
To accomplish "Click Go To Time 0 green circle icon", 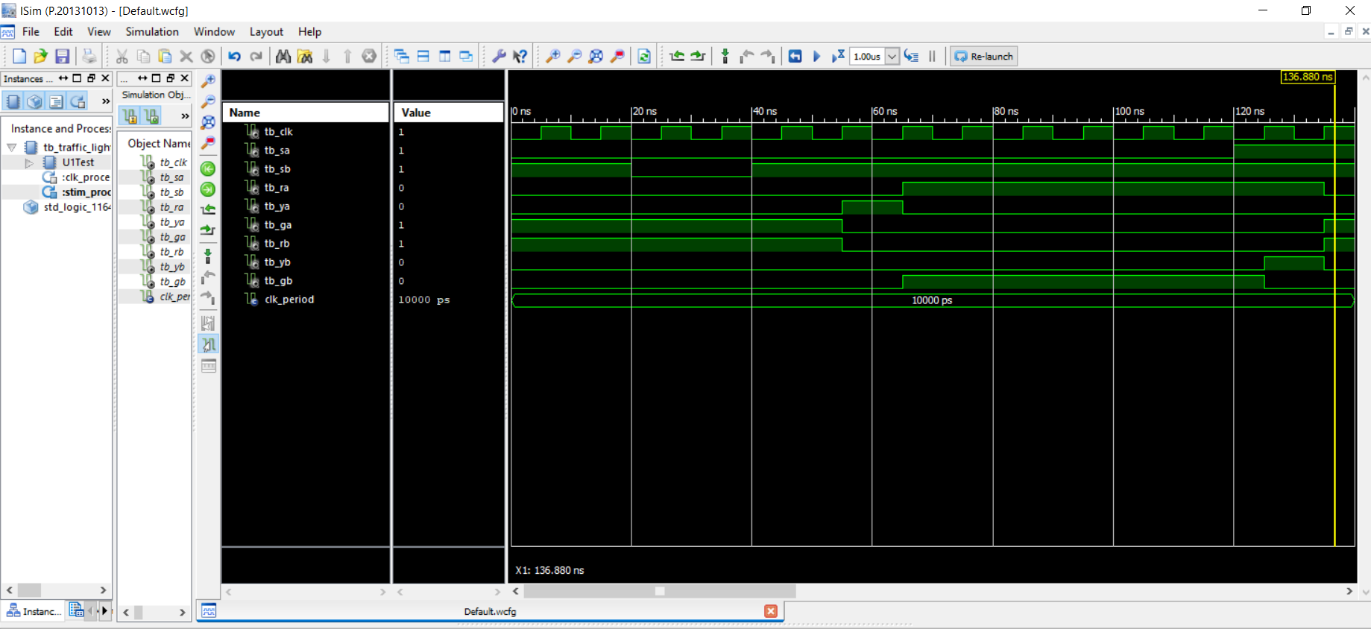I will (208, 169).
